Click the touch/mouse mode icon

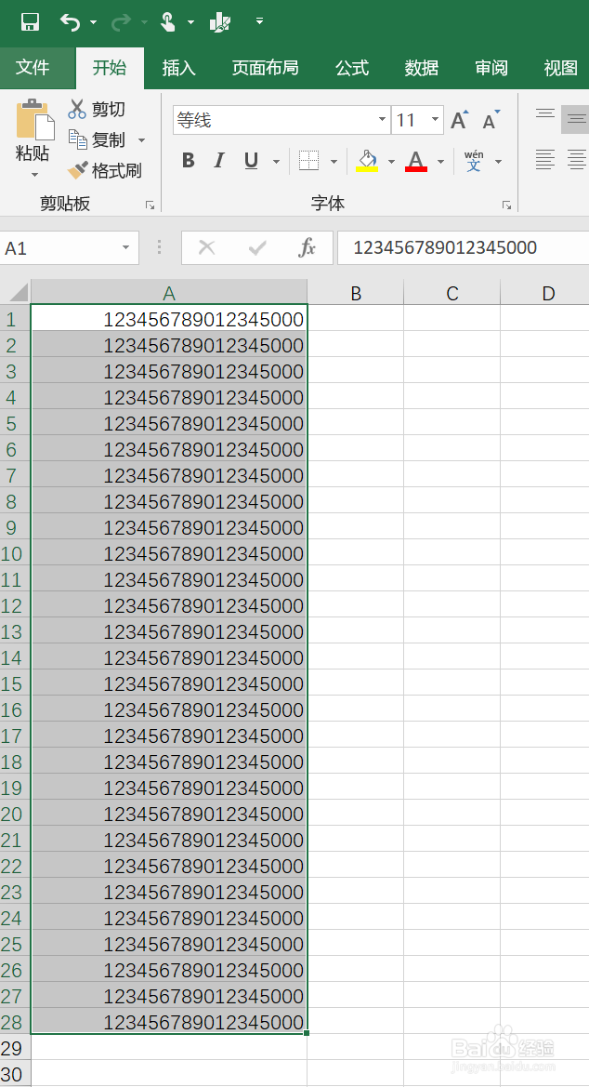tap(168, 22)
